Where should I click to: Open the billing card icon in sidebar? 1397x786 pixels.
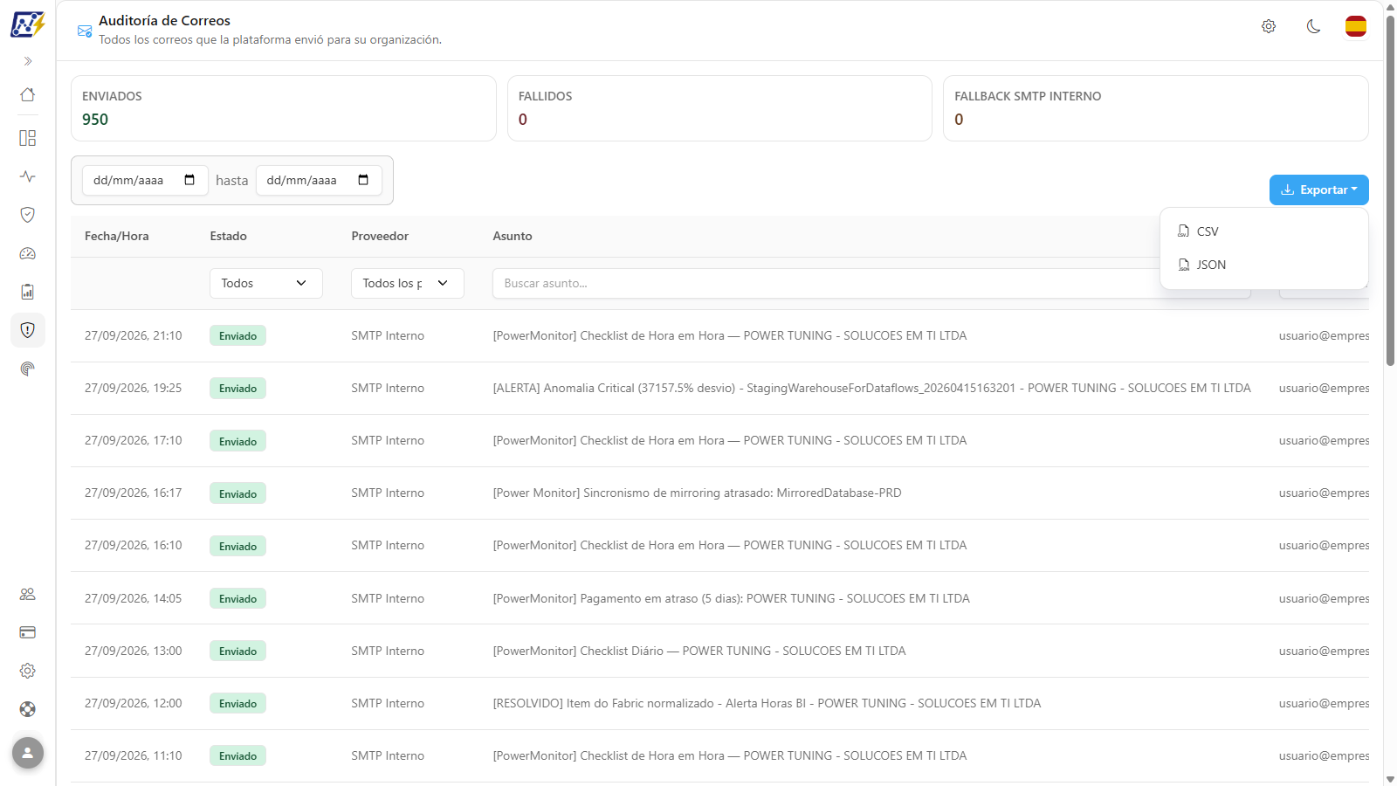coord(28,632)
